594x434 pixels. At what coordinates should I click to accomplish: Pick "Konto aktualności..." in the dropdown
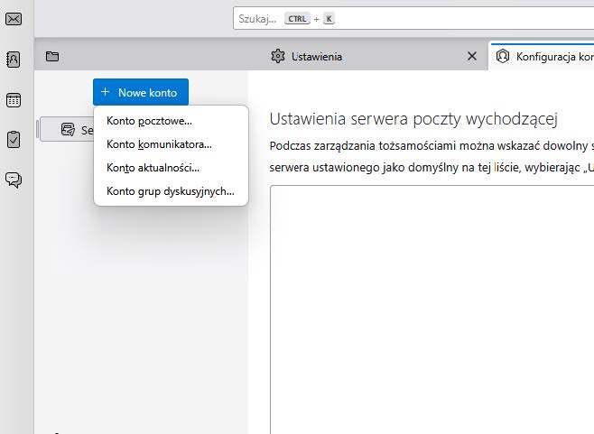point(153,168)
